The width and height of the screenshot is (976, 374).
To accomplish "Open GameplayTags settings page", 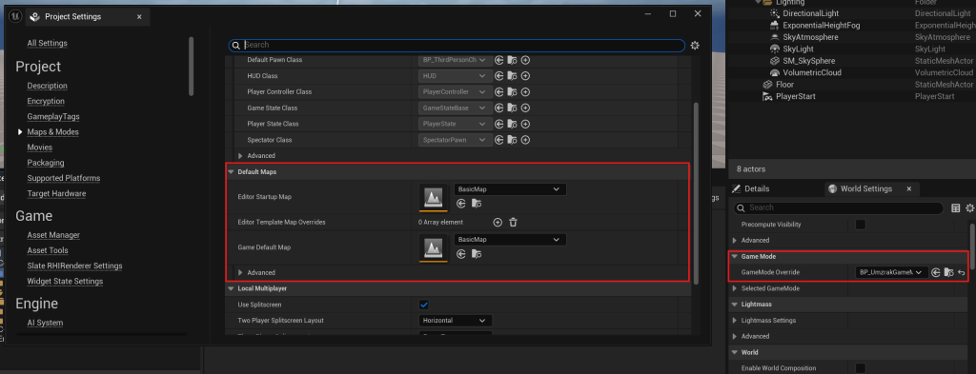I will (x=53, y=117).
